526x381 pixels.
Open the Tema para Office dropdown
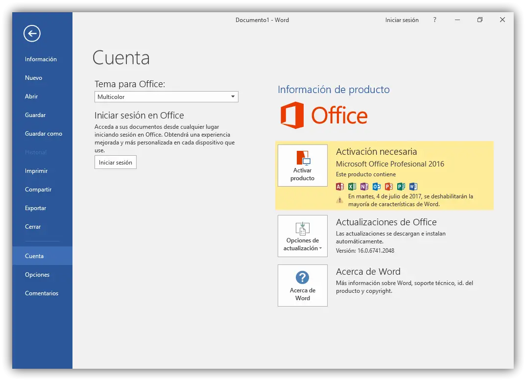pyautogui.click(x=167, y=96)
